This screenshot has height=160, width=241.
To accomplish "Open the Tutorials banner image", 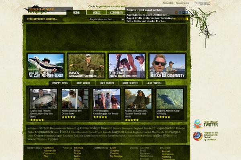I will [x=127, y=66].
